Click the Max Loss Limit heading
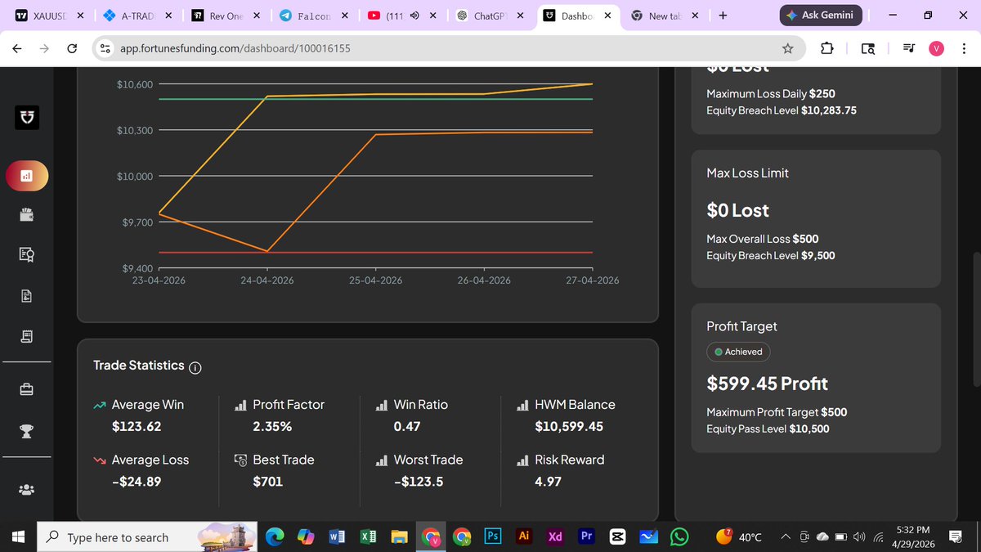Image resolution: width=981 pixels, height=552 pixels. click(x=747, y=173)
